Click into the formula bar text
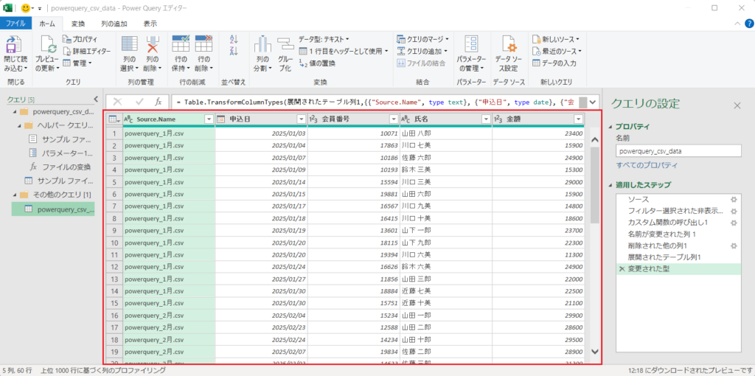 (375, 102)
